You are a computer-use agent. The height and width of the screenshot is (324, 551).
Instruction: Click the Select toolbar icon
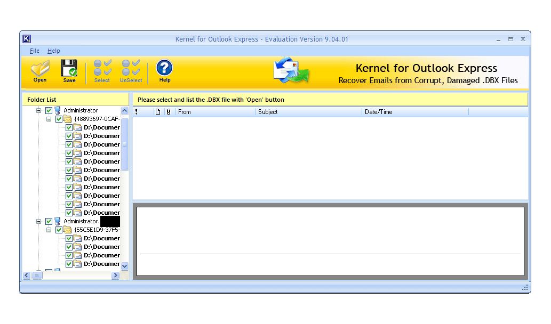[x=102, y=70]
